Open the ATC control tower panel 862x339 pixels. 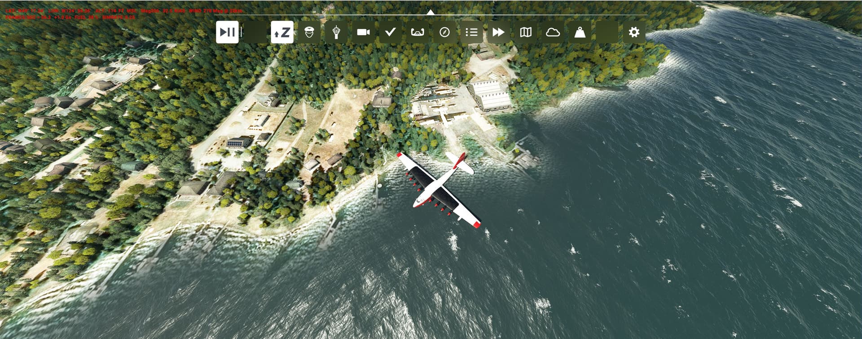(x=336, y=32)
